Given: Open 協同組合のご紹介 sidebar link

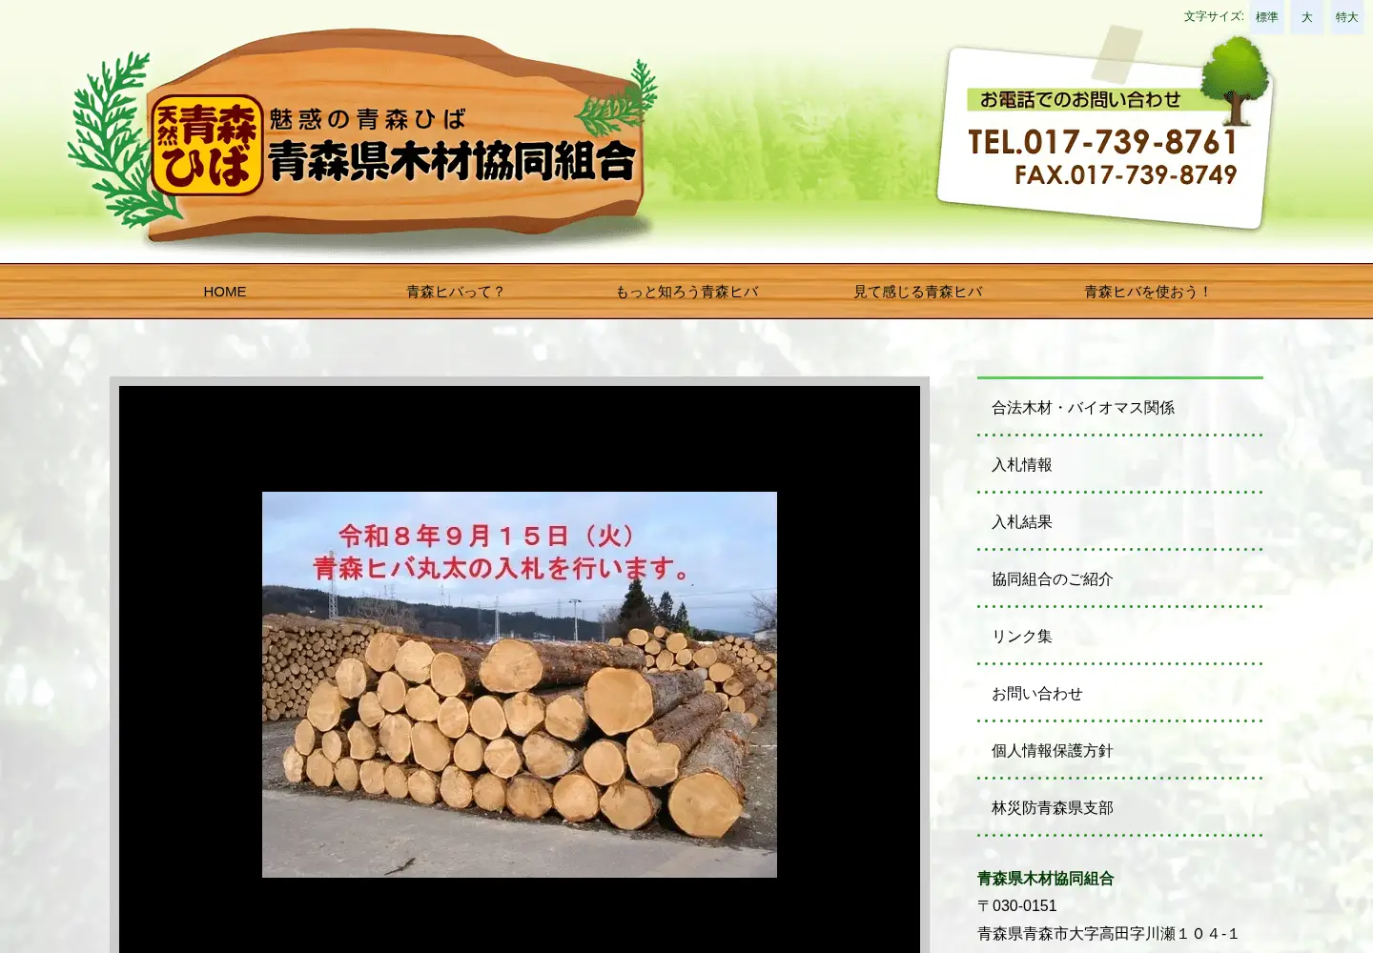Looking at the screenshot, I should [x=1120, y=579].
